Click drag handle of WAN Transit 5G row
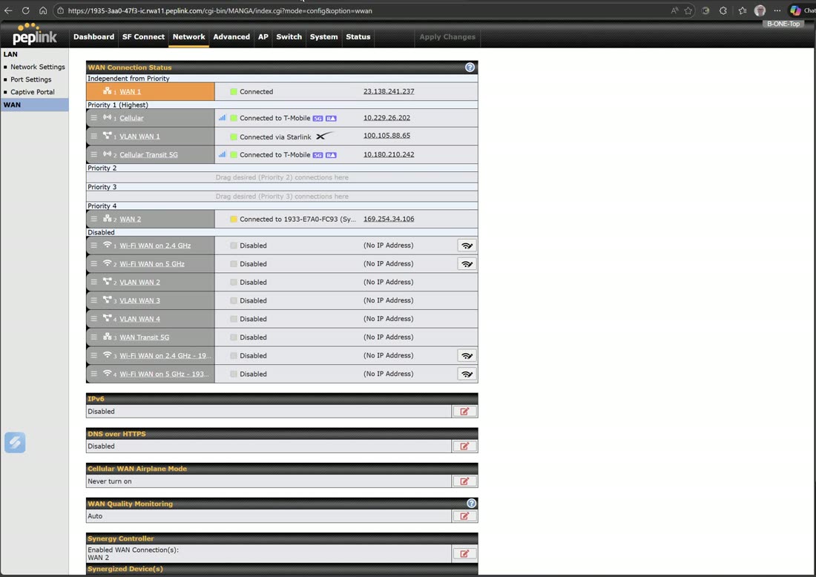 point(93,337)
